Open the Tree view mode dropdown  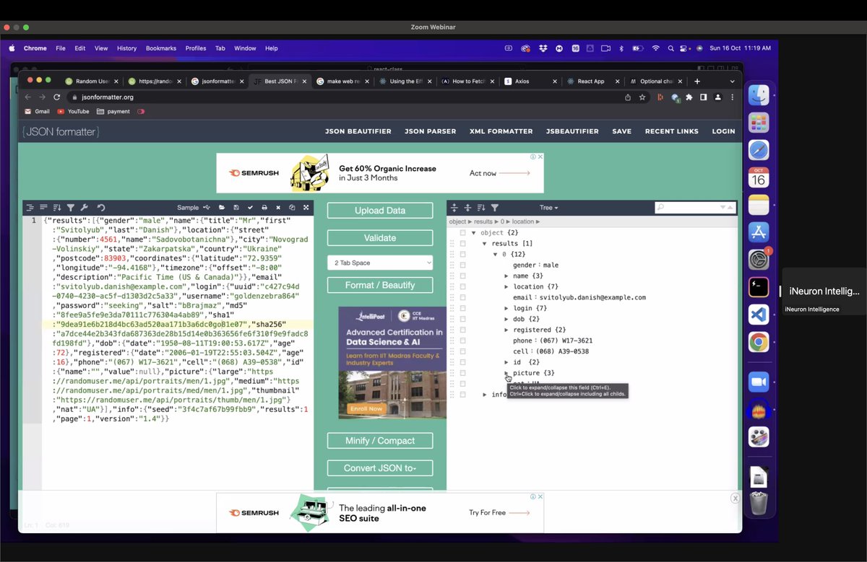point(549,208)
